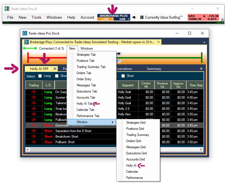The image size is (225, 185).
Task: Choose Performance Tab menu item
Action: pos(88,116)
